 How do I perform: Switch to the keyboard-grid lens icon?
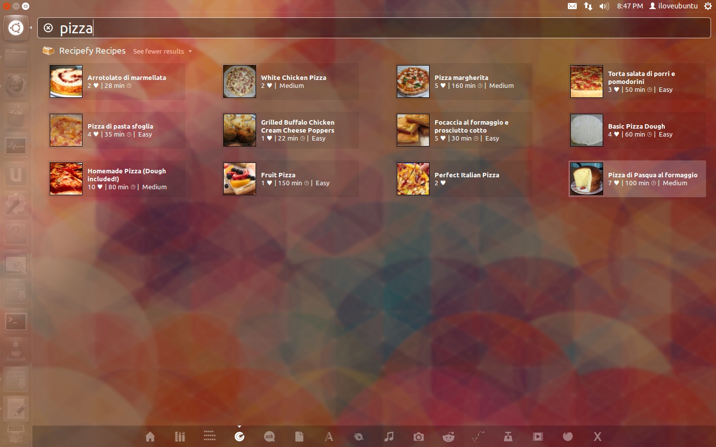tap(210, 436)
